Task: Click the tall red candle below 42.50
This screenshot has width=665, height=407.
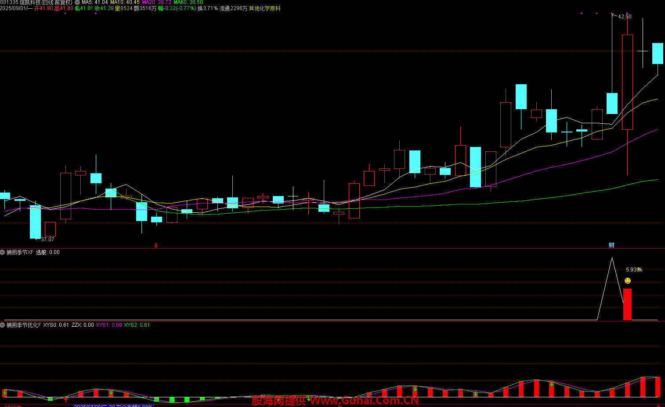Action: point(627,82)
